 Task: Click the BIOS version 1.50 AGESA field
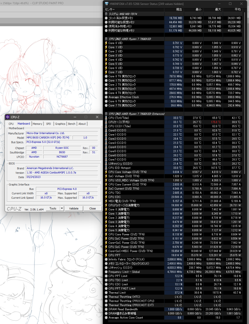point(62,173)
